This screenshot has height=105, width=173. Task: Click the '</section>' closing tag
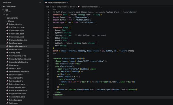pyautogui.click(x=58, y=95)
